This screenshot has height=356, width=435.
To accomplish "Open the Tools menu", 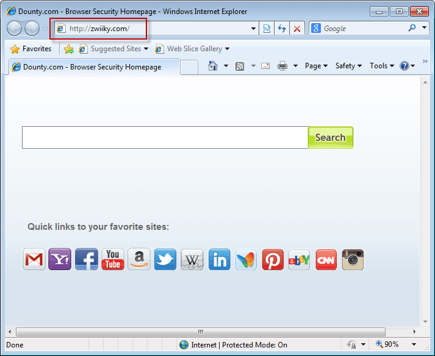I will (x=382, y=66).
